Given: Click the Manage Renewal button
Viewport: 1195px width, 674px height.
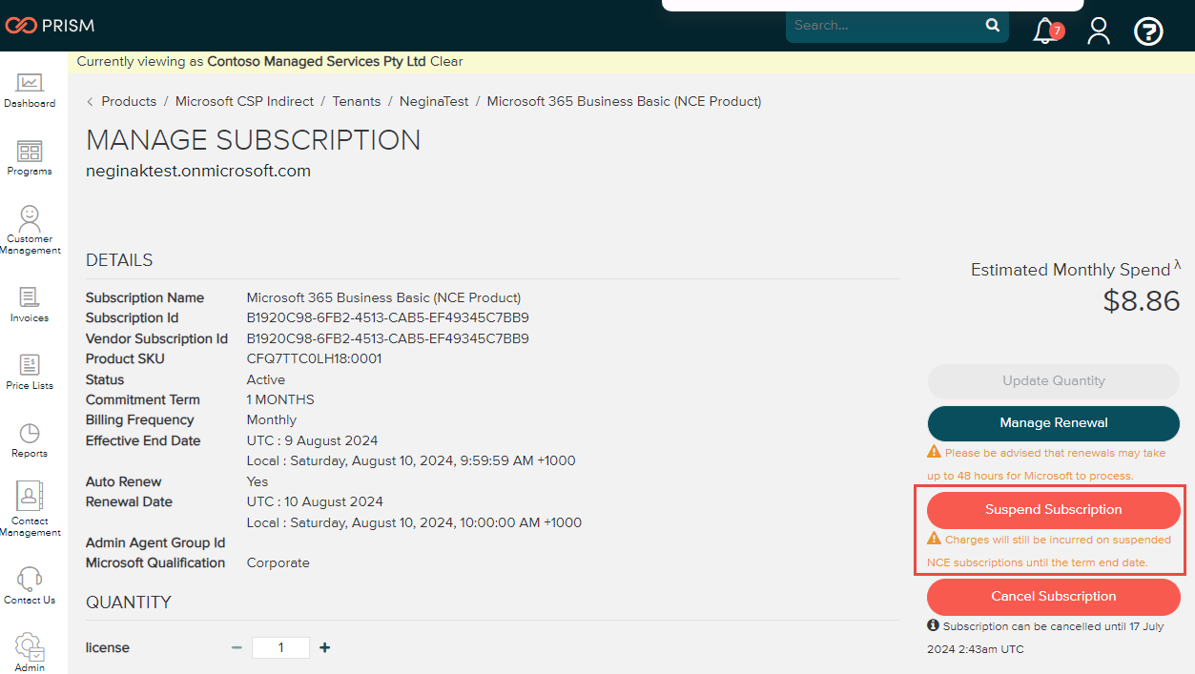Looking at the screenshot, I should tap(1053, 423).
